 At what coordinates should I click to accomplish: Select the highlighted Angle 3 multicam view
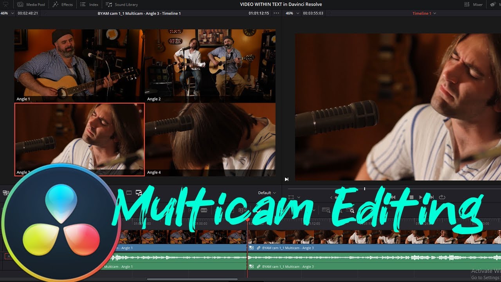(x=79, y=139)
